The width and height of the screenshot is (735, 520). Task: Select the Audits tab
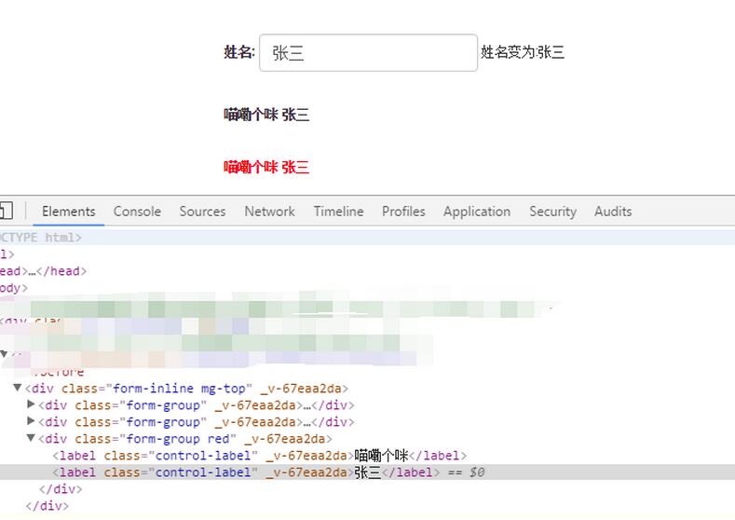(x=613, y=212)
